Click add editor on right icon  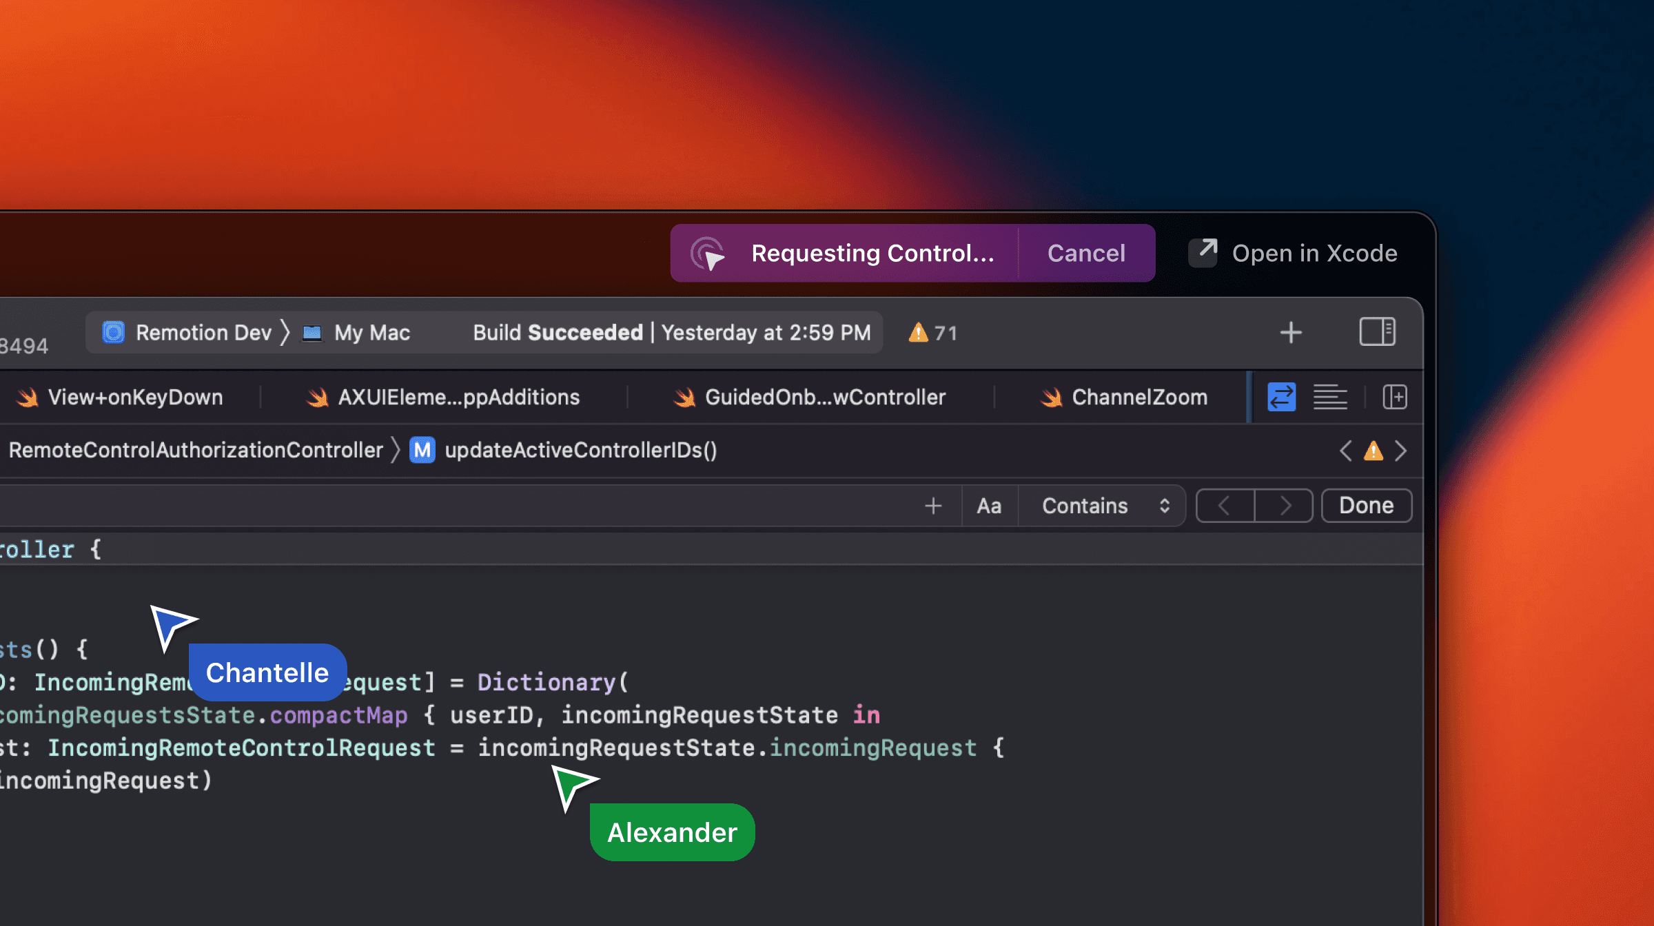click(1394, 398)
